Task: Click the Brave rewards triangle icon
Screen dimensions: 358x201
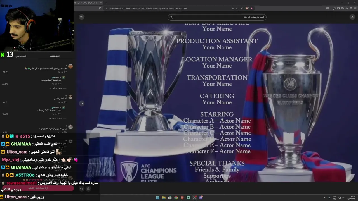Action: pos(251,8)
